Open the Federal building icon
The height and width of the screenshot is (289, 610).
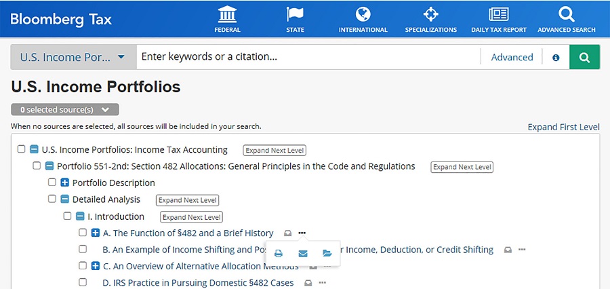[x=227, y=14]
